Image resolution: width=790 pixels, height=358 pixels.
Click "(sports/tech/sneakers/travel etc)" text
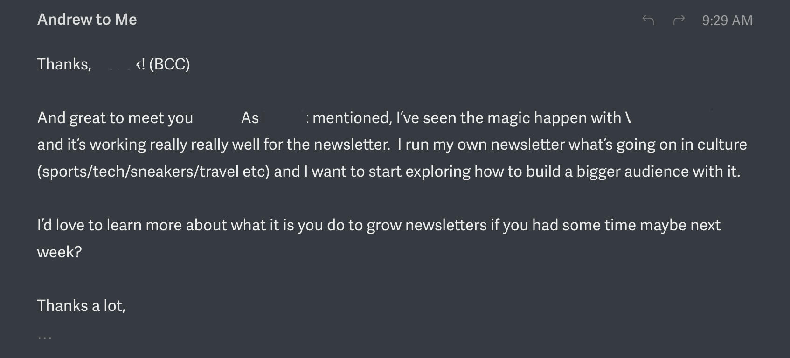[153, 172]
